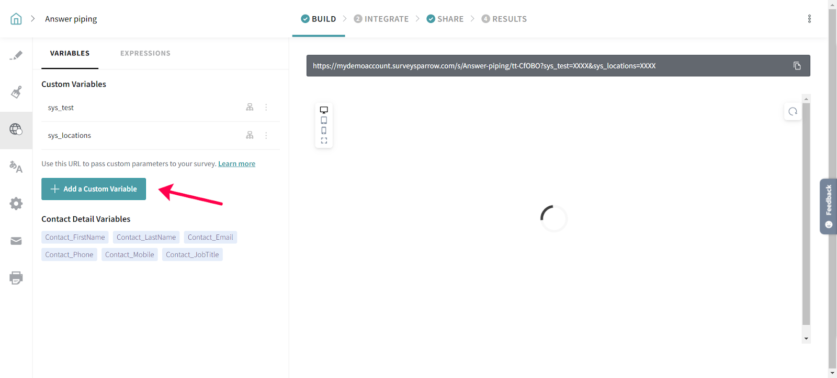Image resolution: width=837 pixels, height=378 pixels.
Task: Go to the Integrate step
Action: point(381,19)
